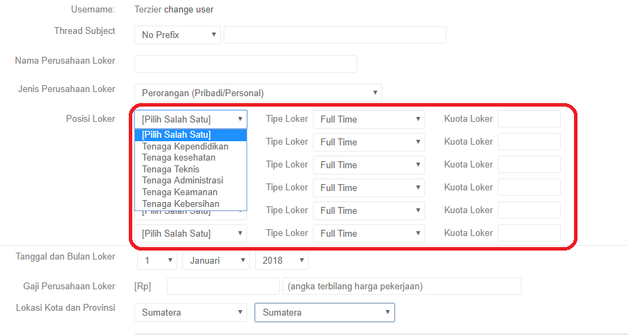Open the first row Tipe Loker dropdown
628x335 pixels.
coord(368,119)
